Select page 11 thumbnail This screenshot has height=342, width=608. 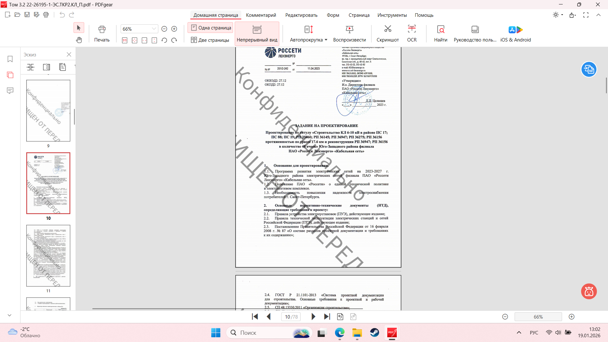point(48,256)
